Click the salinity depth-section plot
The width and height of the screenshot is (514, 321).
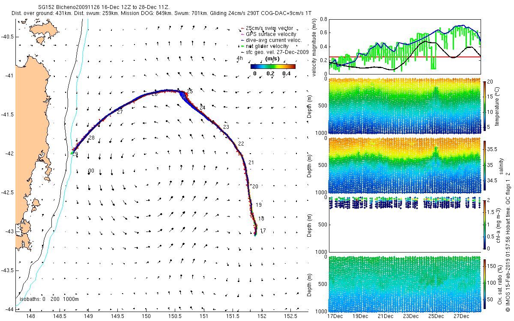pyautogui.click(x=404, y=165)
